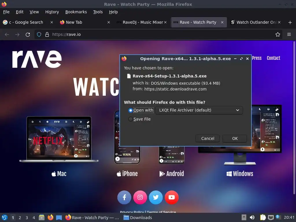296x222 pixels.
Task: Launch Firefox from taskbar quicklaunch icon
Action: 50,217
